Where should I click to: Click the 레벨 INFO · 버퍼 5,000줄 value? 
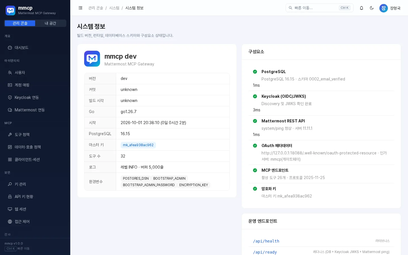pos(142,167)
